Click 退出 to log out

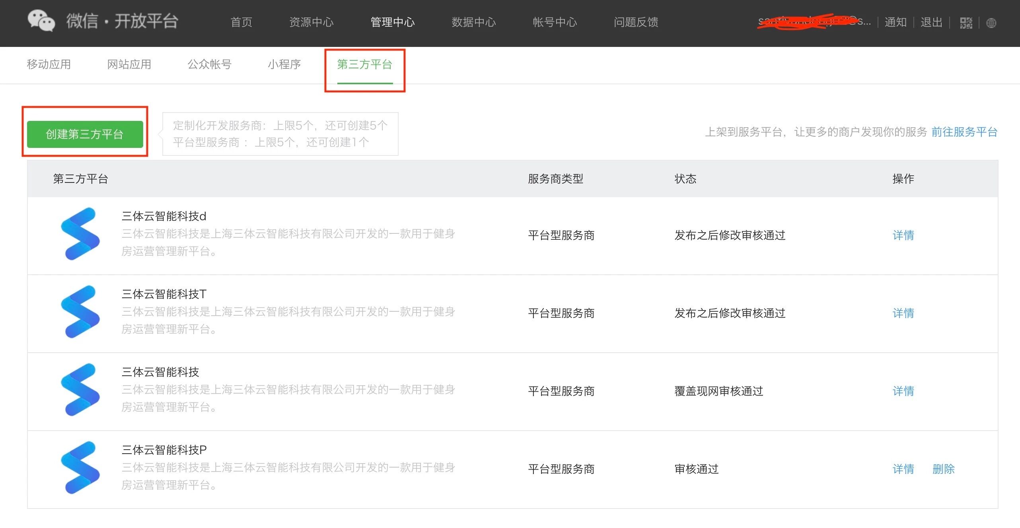tap(931, 22)
